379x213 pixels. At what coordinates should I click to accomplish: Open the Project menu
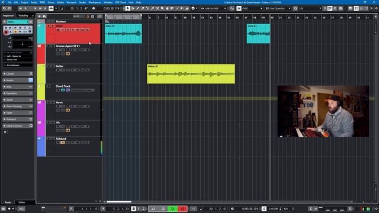[24, 2]
